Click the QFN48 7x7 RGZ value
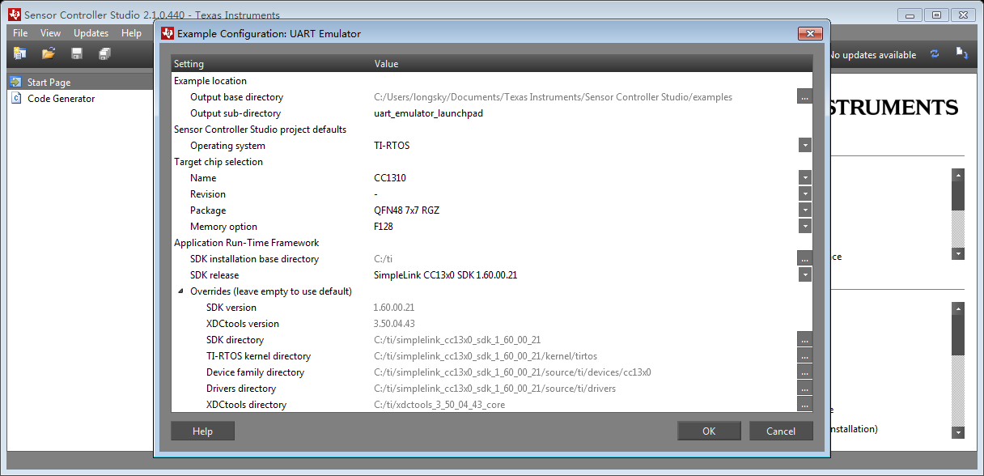 407,210
